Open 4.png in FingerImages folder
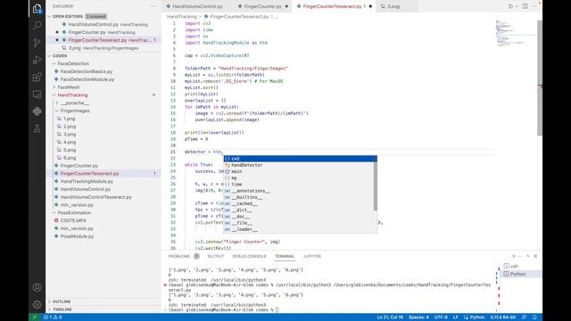The image size is (571, 321). 103,143
